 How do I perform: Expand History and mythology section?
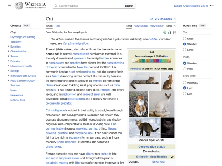[x=8, y=80]
